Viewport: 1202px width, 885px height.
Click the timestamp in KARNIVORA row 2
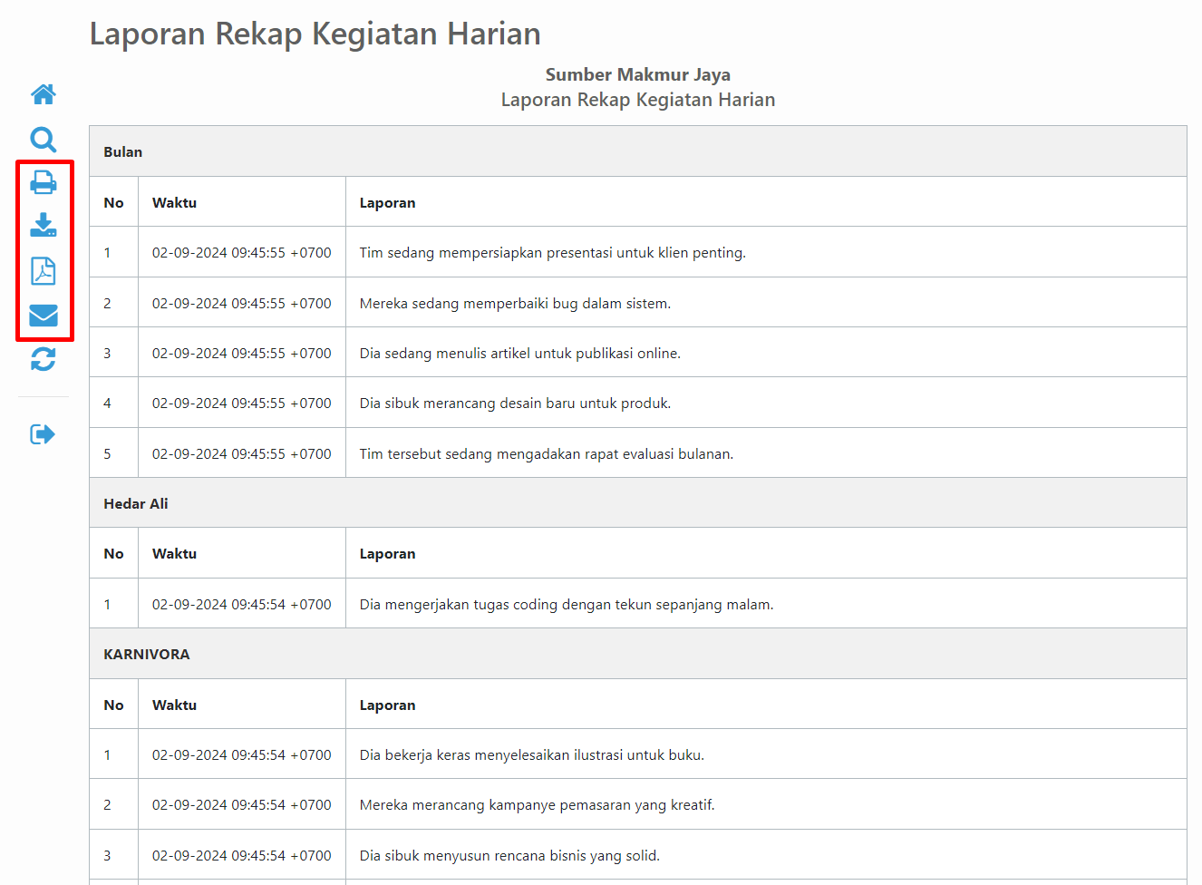(241, 805)
